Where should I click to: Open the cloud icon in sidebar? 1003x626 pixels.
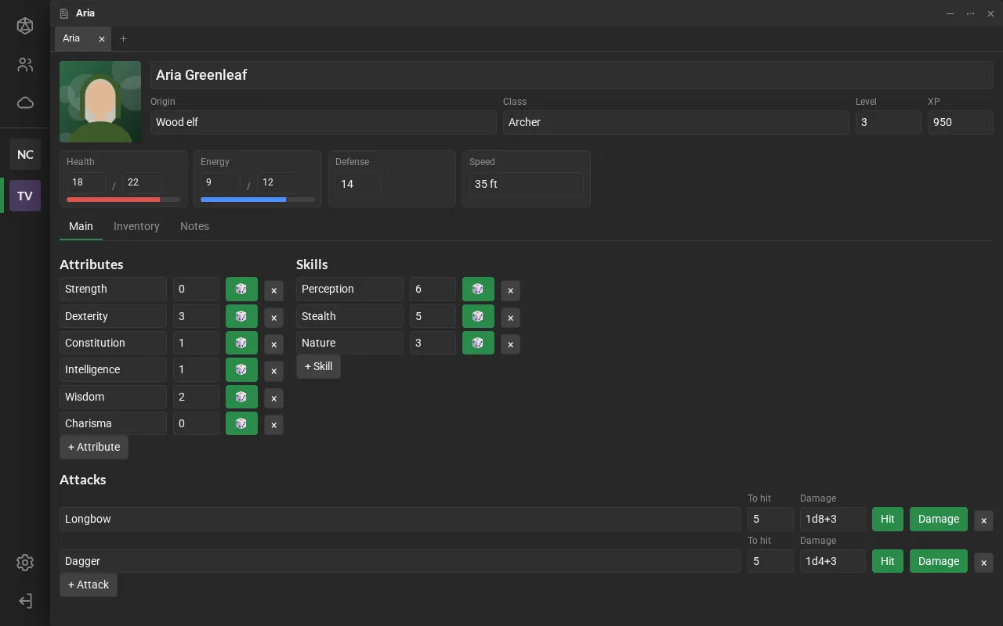click(x=25, y=103)
